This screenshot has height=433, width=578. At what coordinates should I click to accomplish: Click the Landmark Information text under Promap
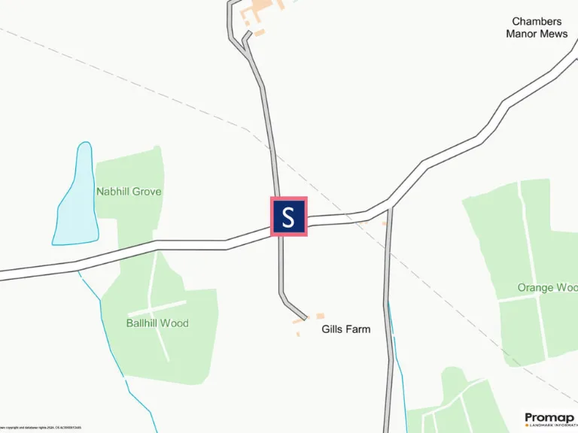(553, 425)
